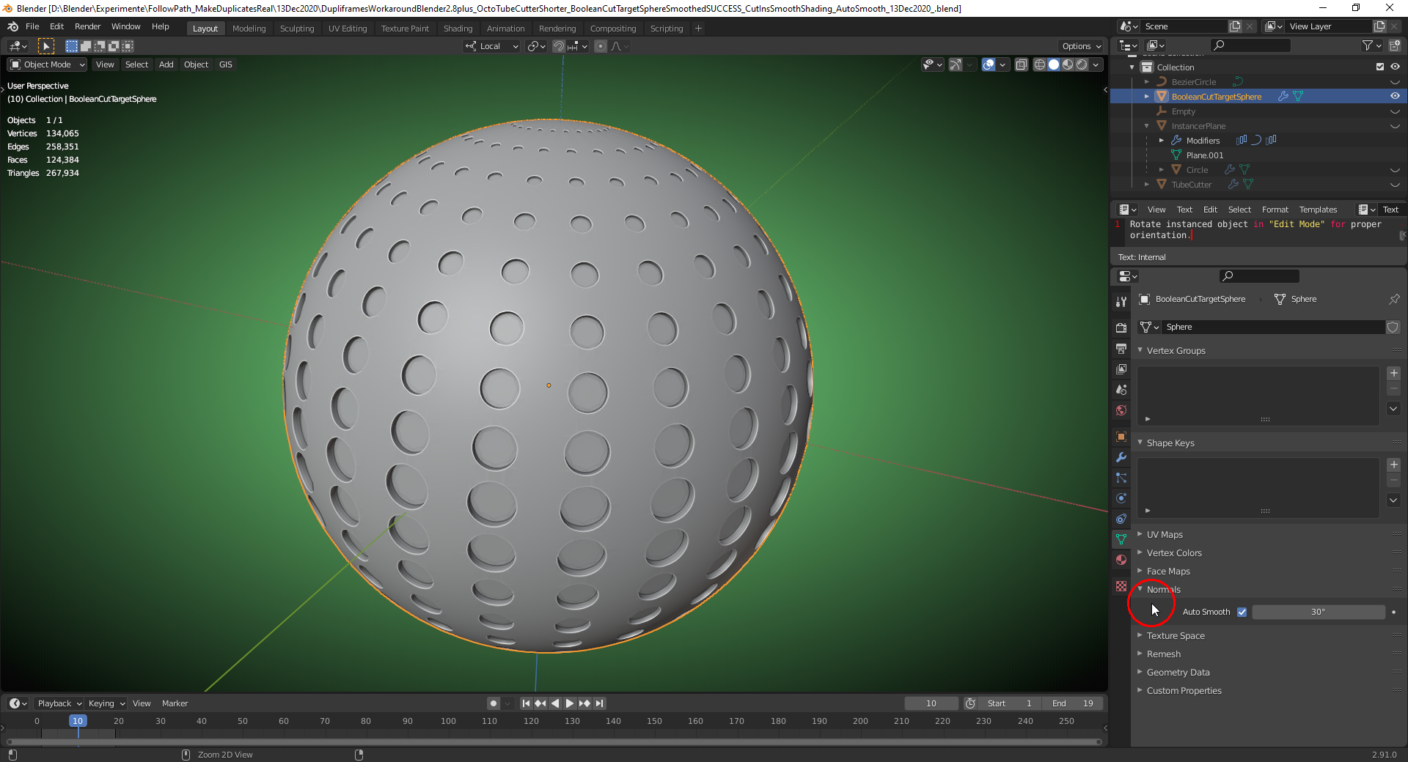Viewport: 1408px width, 762px height.
Task: Open the Render properties tab
Action: coord(1121,328)
